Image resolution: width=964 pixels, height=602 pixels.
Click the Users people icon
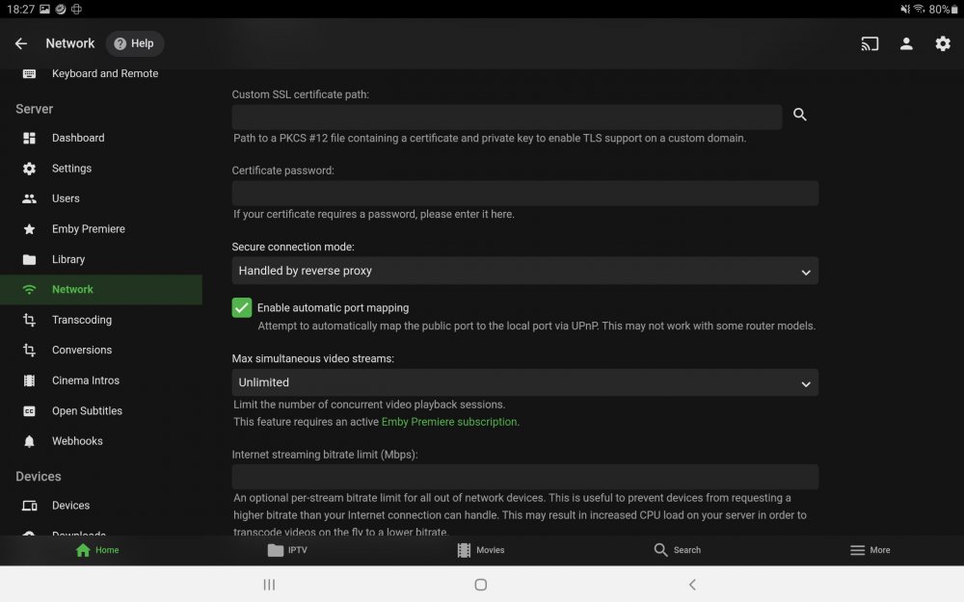coord(29,199)
